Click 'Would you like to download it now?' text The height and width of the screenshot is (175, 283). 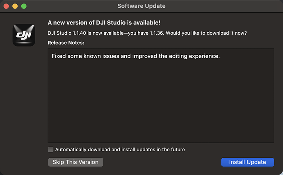click(x=206, y=33)
